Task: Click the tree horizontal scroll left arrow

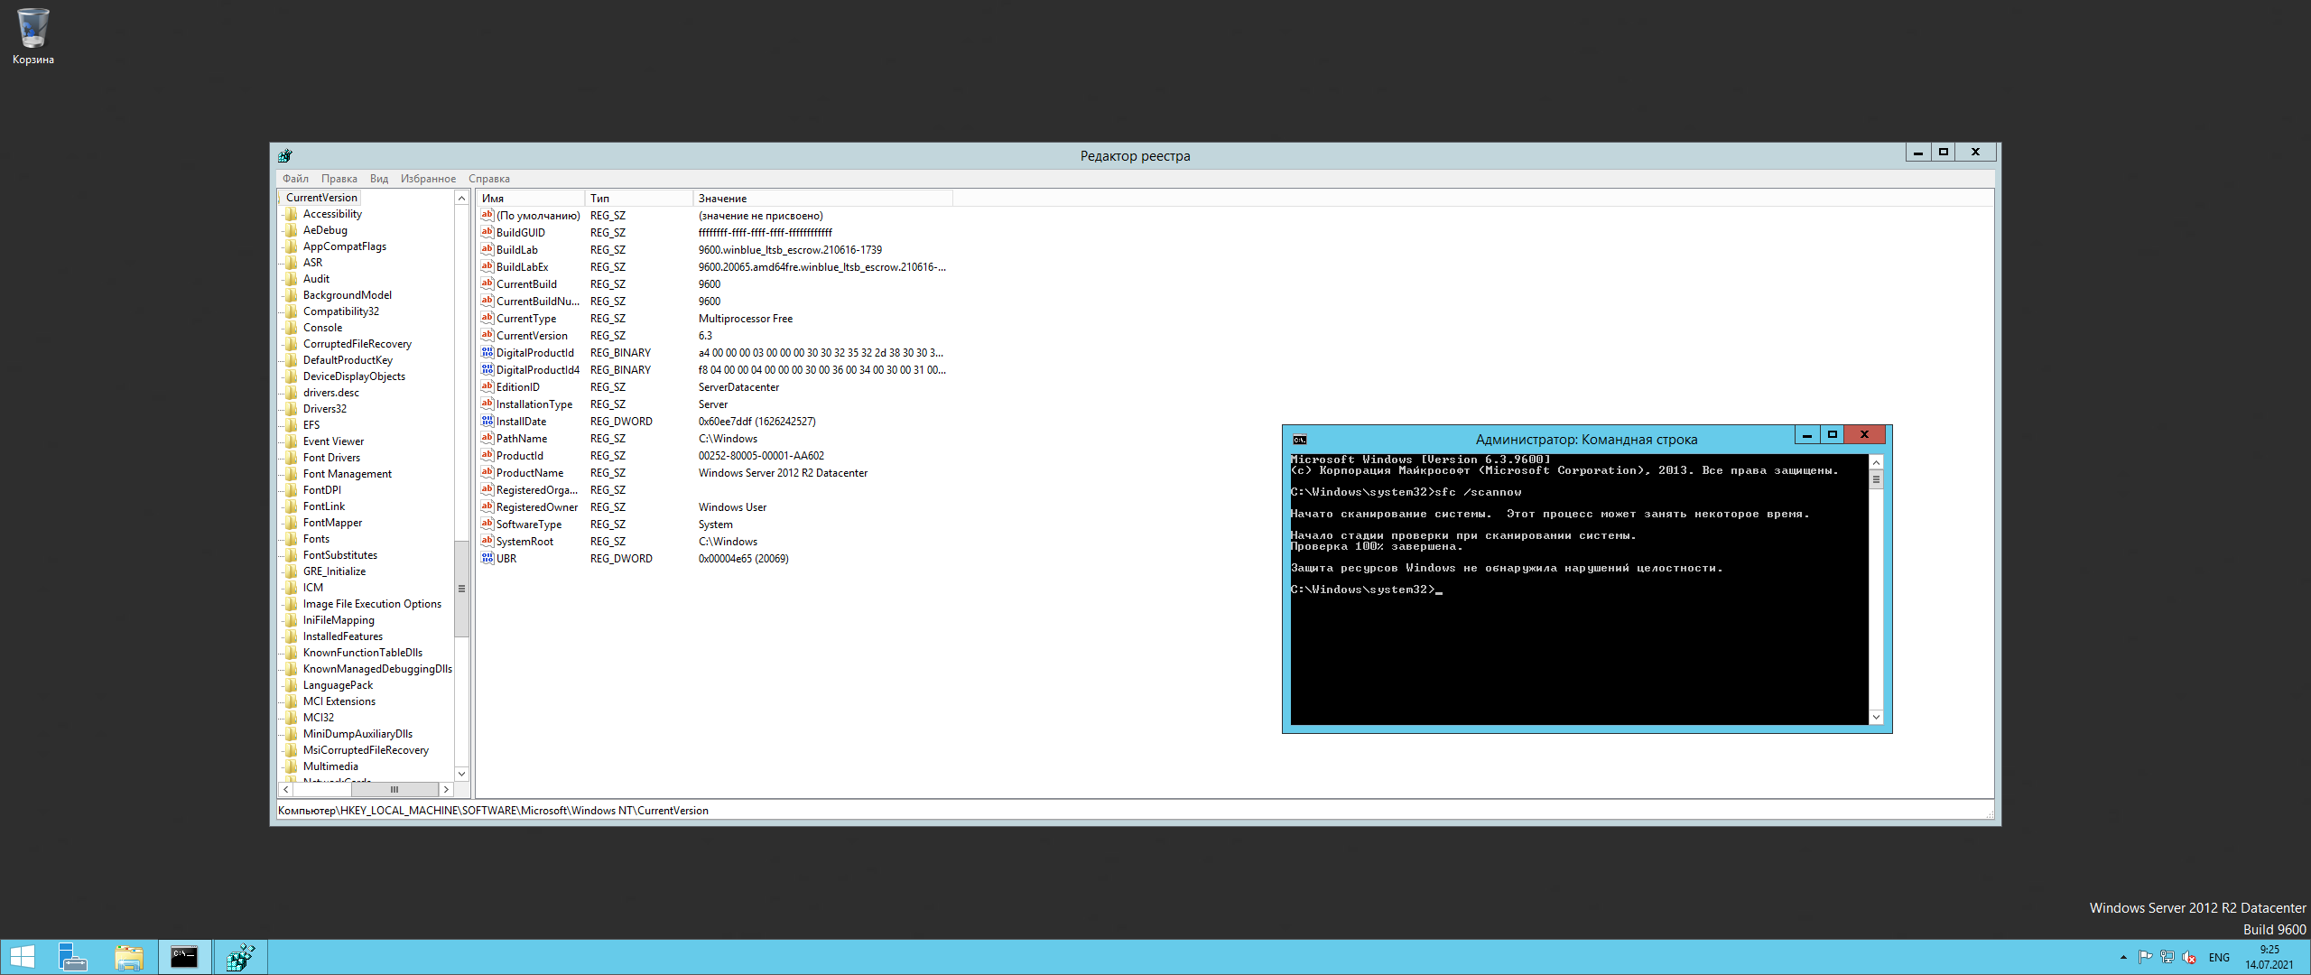Action: 286,789
